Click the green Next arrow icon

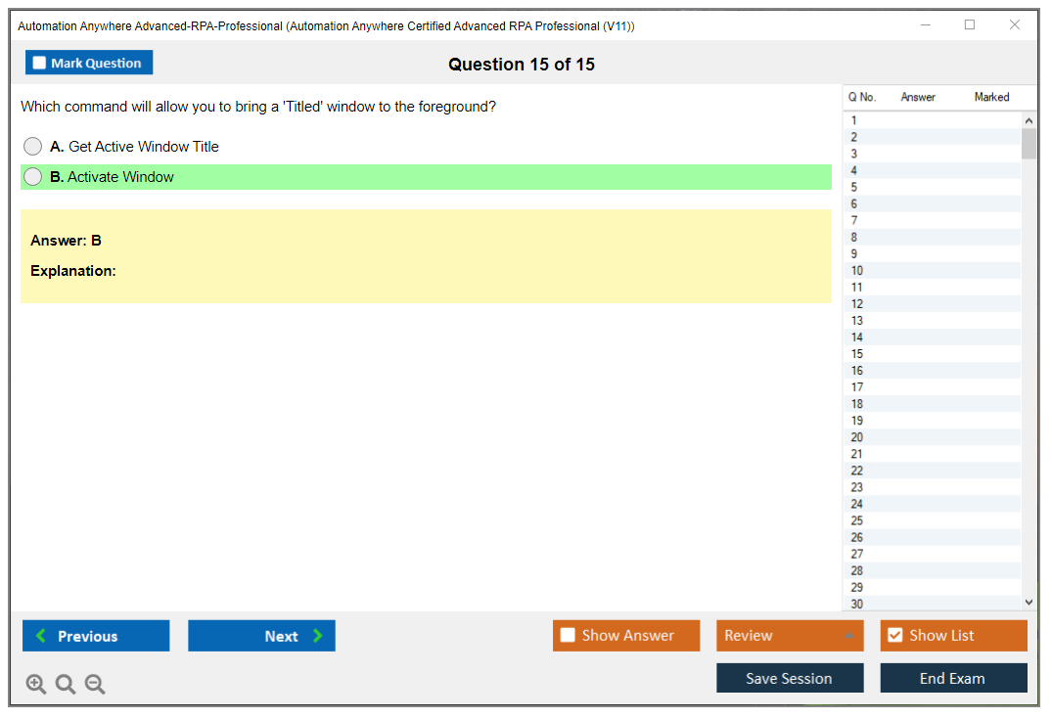coord(318,636)
